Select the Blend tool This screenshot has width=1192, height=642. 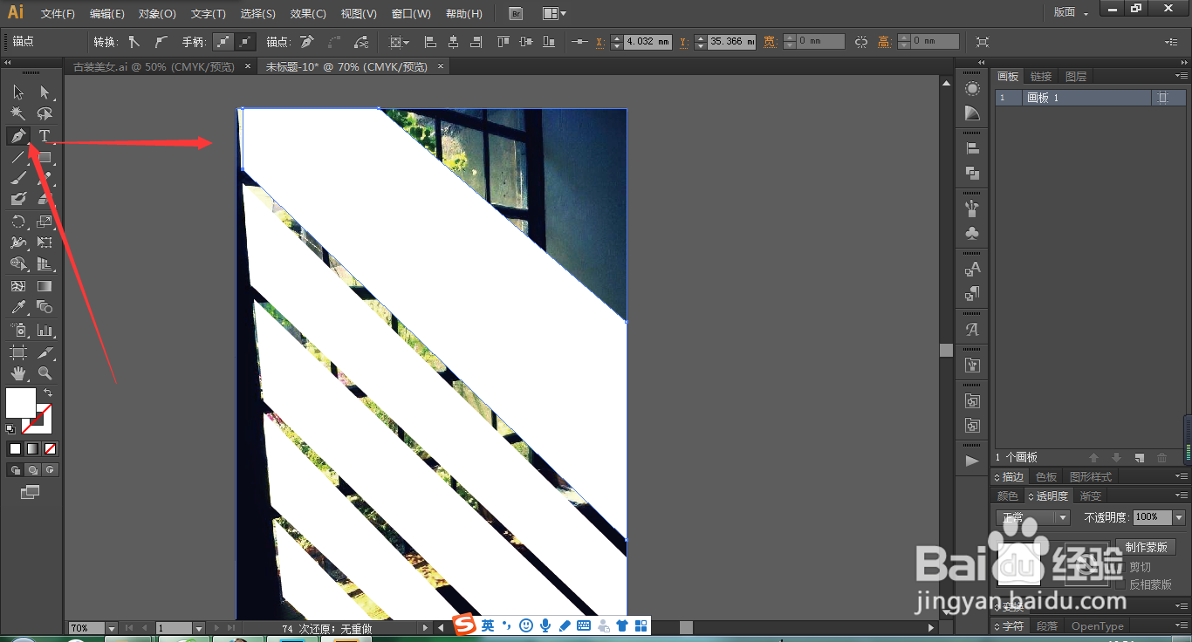click(45, 307)
